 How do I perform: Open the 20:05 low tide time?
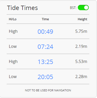tap(45, 77)
